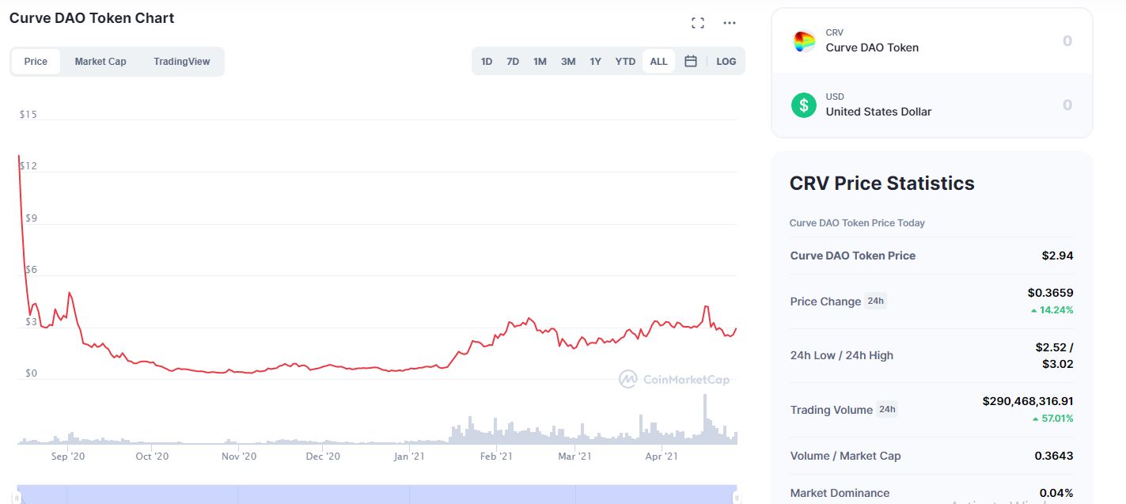Show the 1M time range

coord(540,62)
